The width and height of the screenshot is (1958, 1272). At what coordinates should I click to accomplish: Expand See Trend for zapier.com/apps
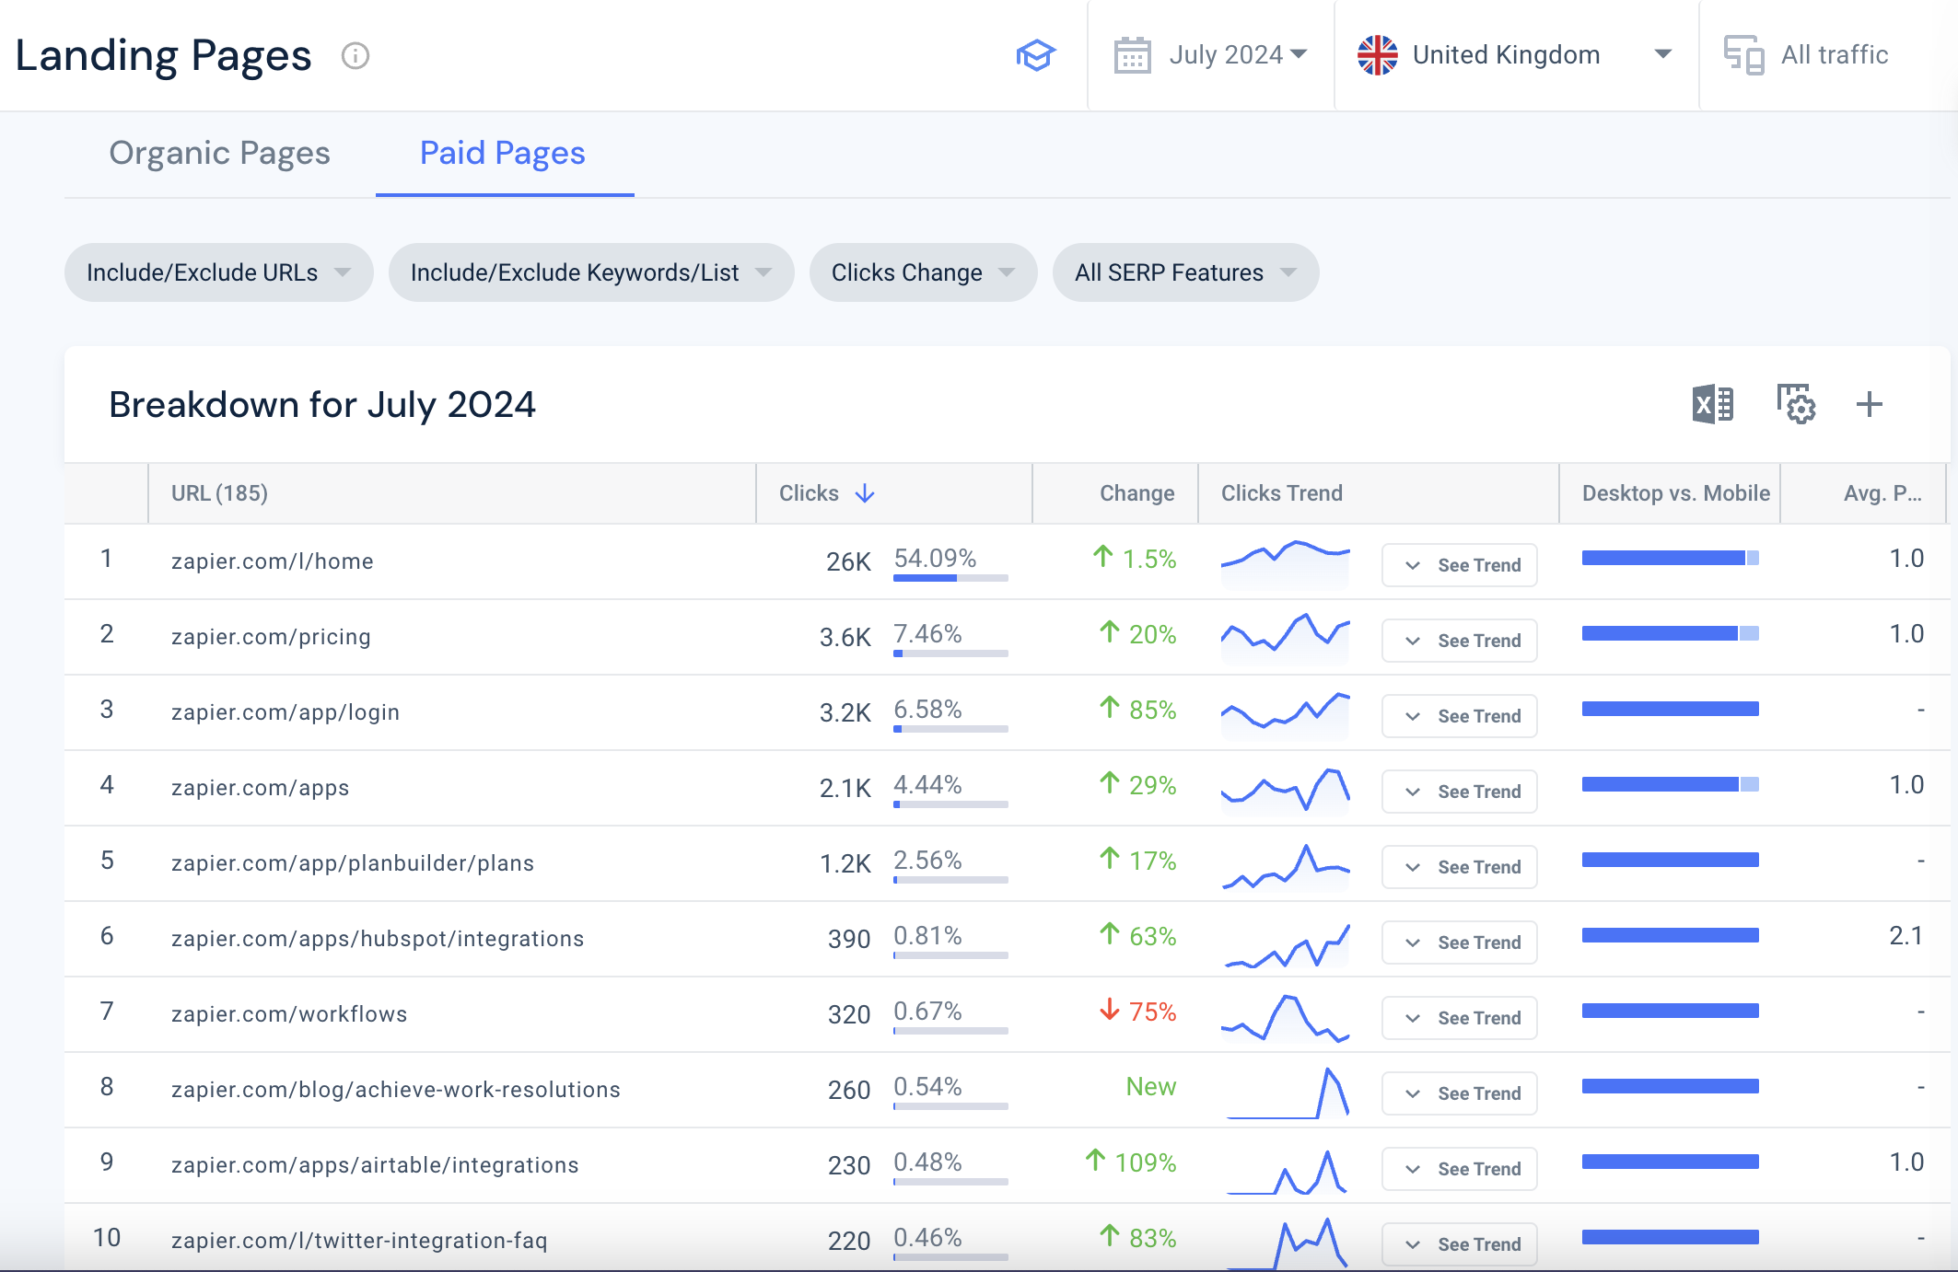point(1460,792)
